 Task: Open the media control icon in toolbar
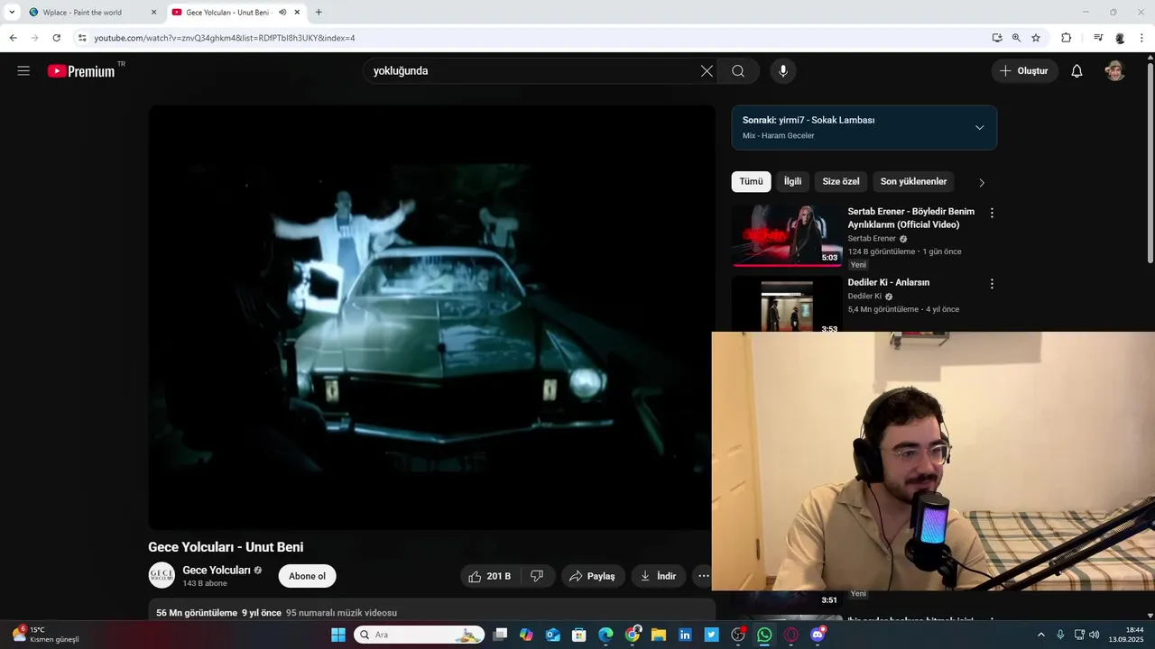pyautogui.click(x=1098, y=38)
